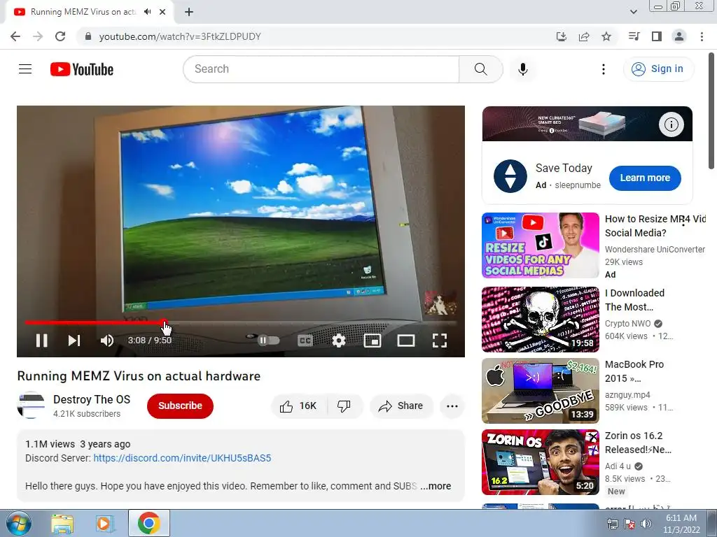Skip to the next video
Image resolution: width=717 pixels, height=537 pixels.
(74, 341)
